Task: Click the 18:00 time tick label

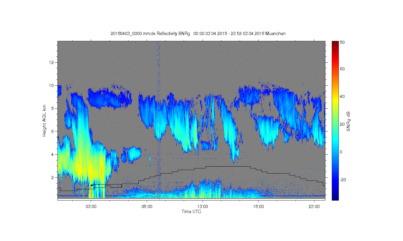Action: (x=258, y=206)
